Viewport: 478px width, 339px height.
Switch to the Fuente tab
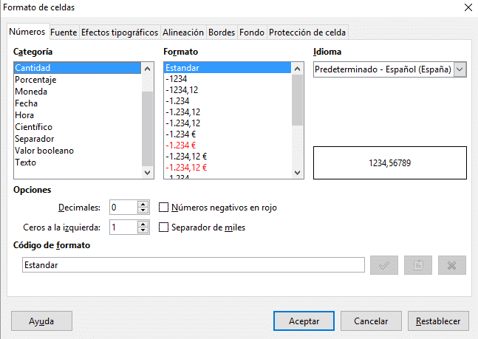tap(64, 32)
